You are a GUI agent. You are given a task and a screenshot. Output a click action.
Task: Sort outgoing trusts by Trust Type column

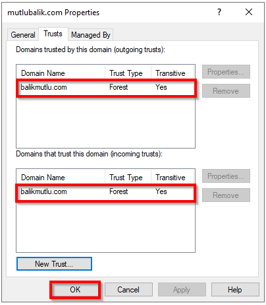click(x=128, y=73)
